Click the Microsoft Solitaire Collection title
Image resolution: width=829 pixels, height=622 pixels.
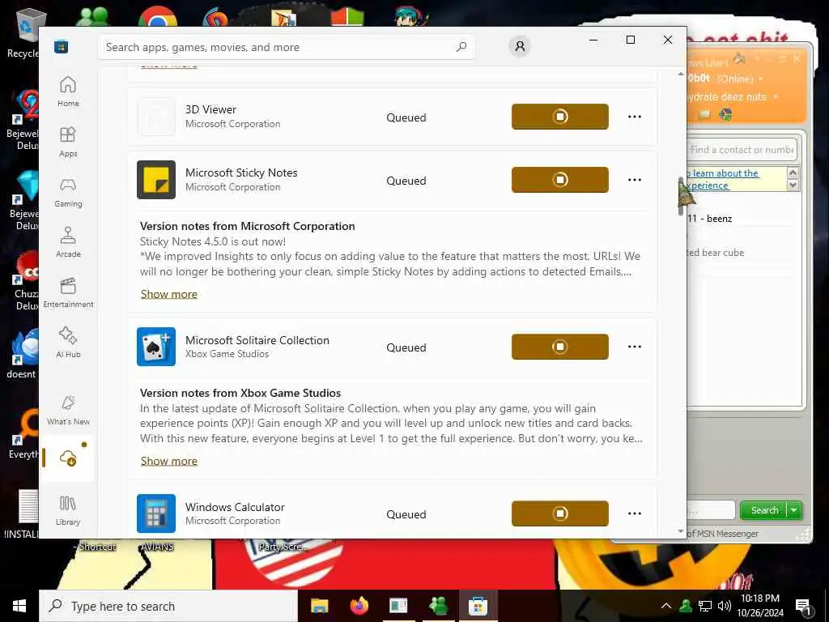point(257,340)
